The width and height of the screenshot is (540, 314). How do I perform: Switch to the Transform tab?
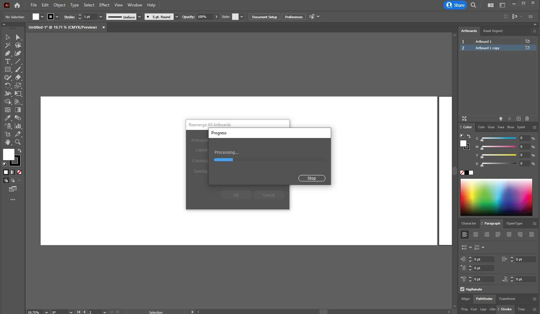(507, 299)
